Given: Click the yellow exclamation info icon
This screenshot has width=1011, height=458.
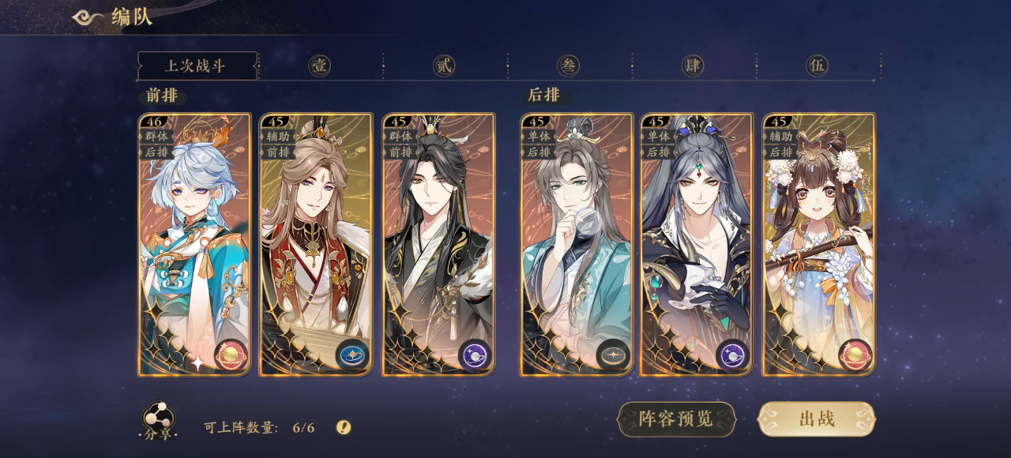Looking at the screenshot, I should click(343, 427).
